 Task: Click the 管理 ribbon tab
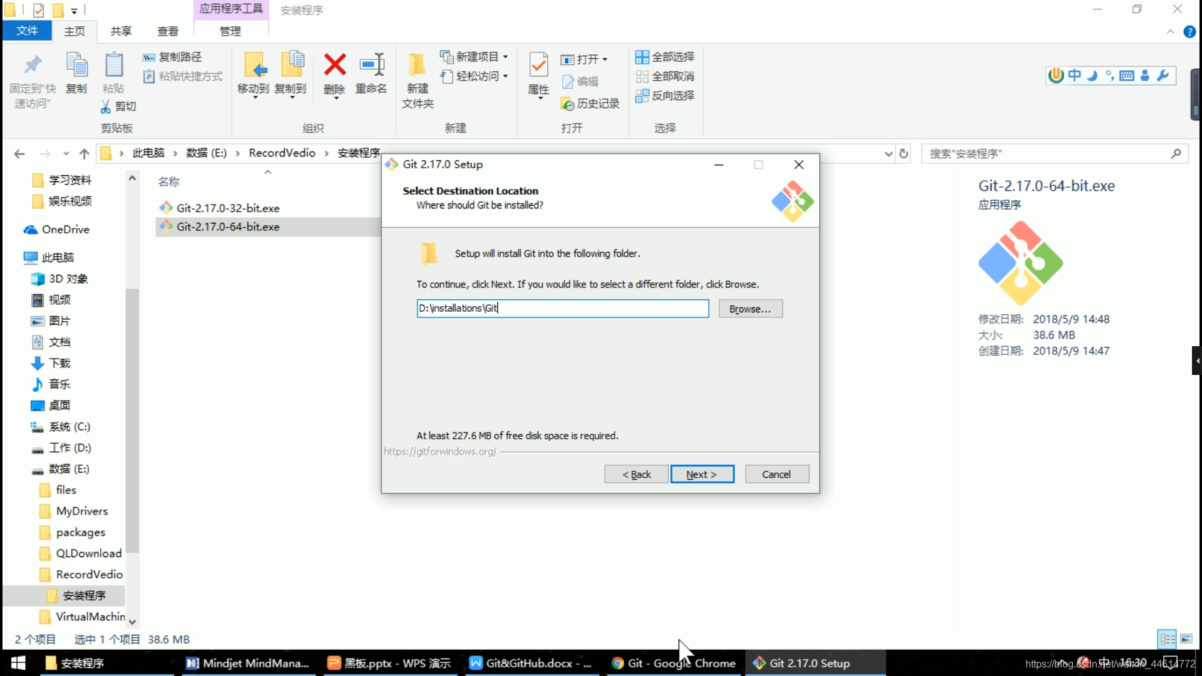pyautogui.click(x=230, y=31)
